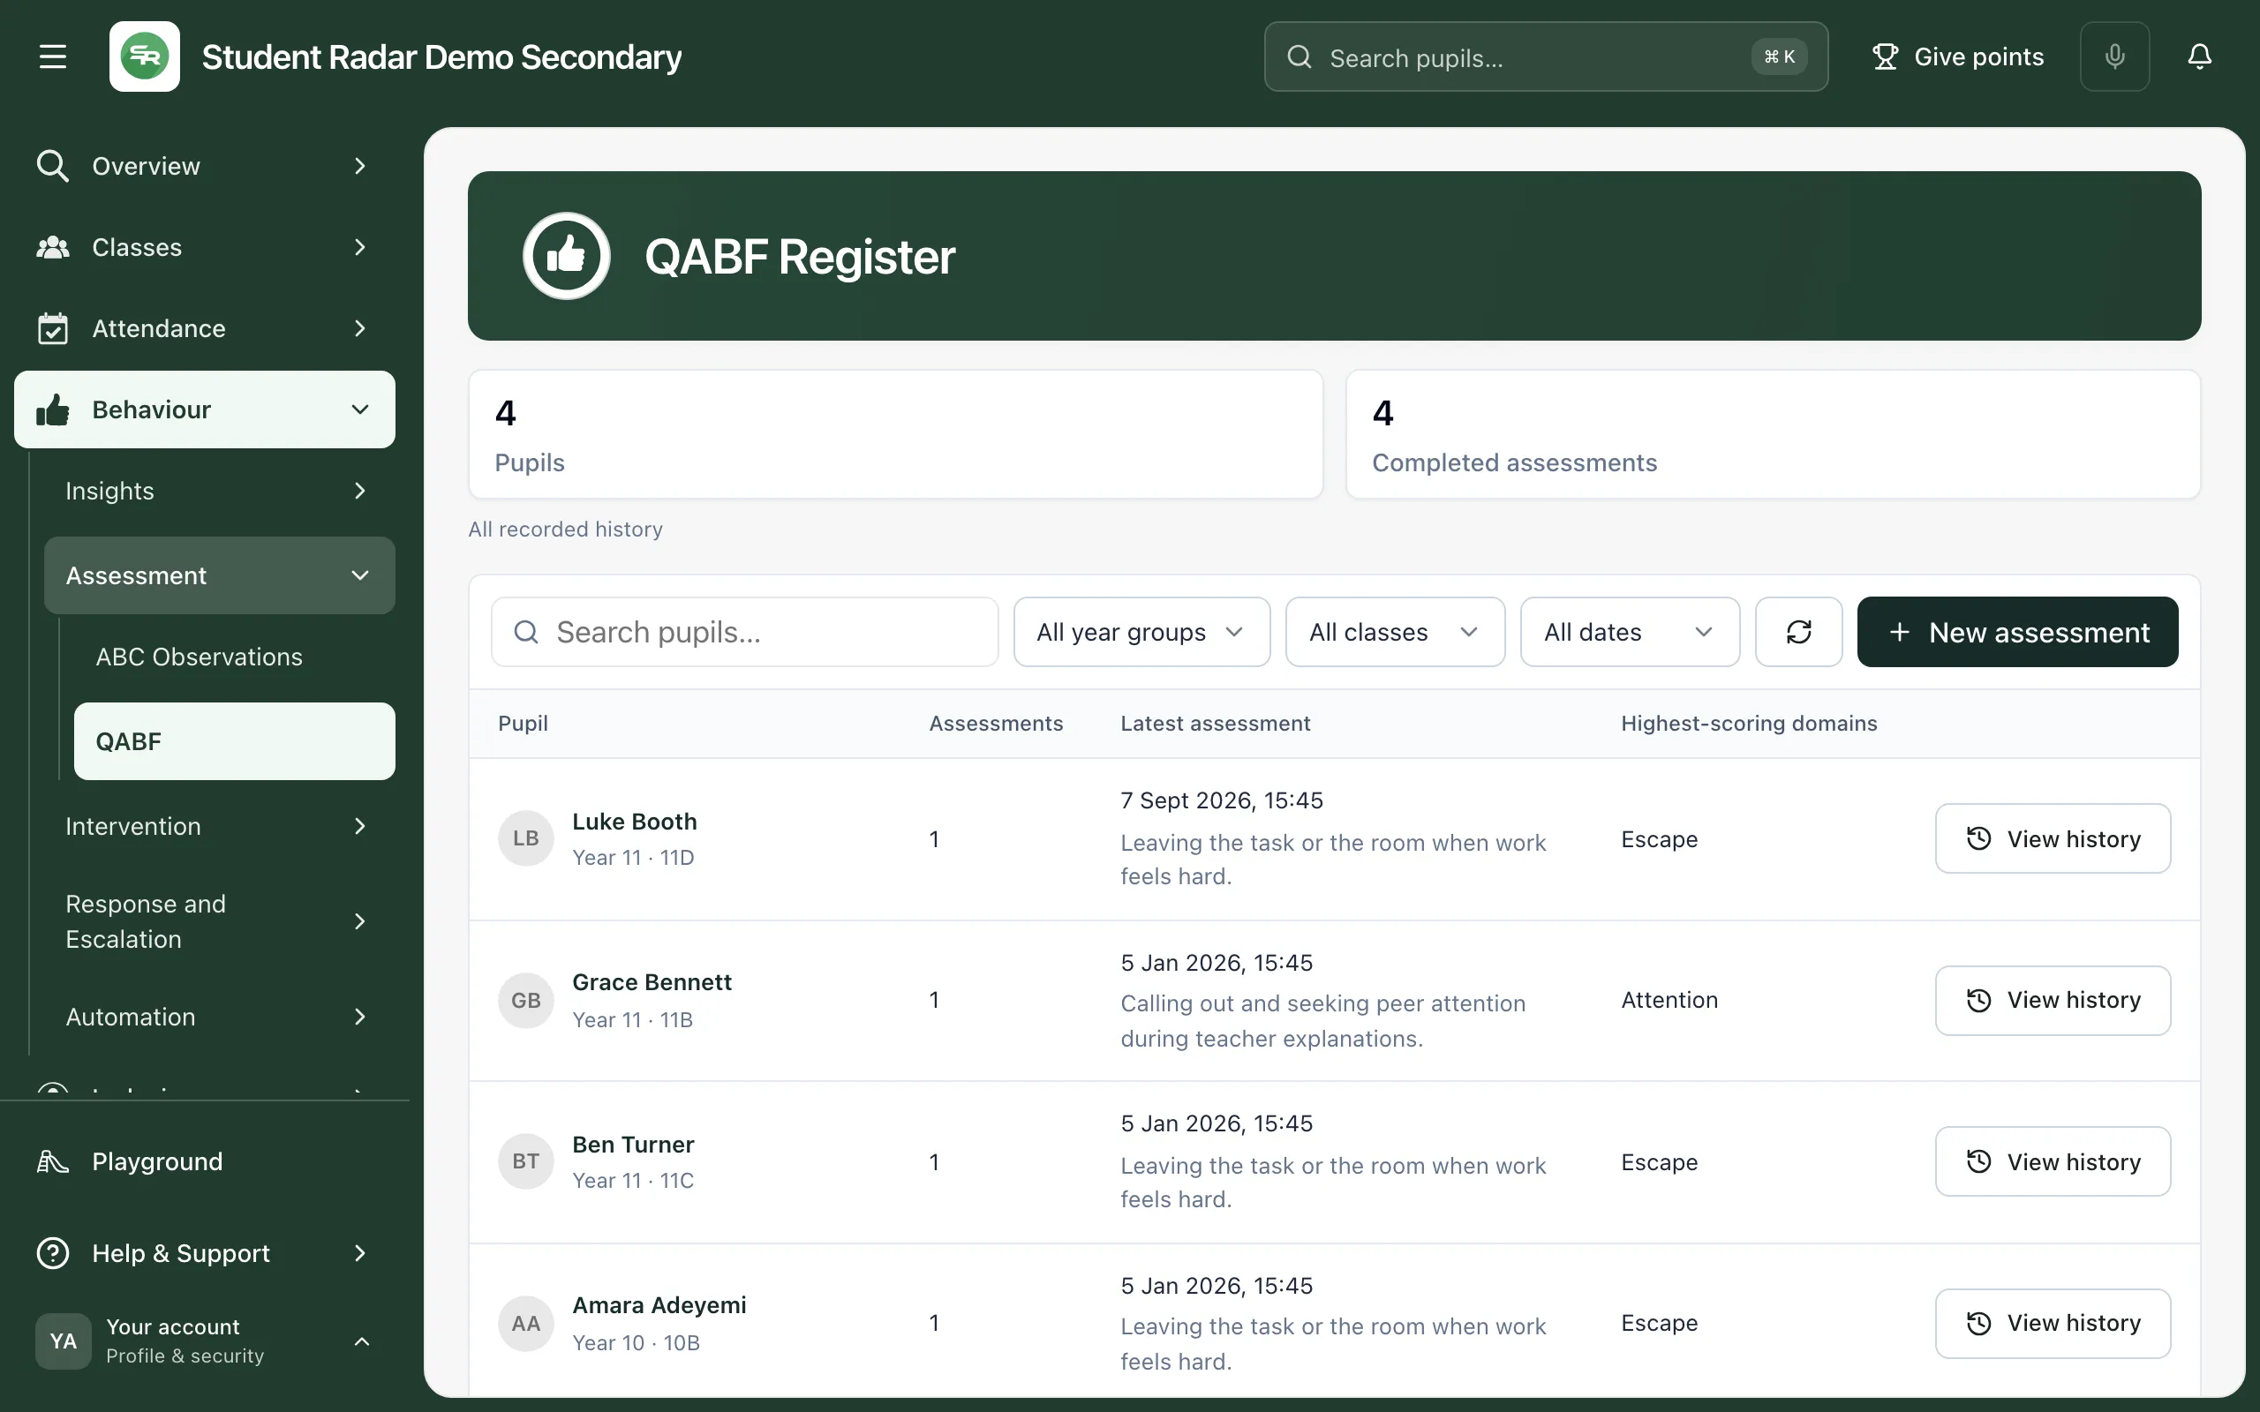
Task: Click the microphone voice input icon
Action: click(2114, 57)
